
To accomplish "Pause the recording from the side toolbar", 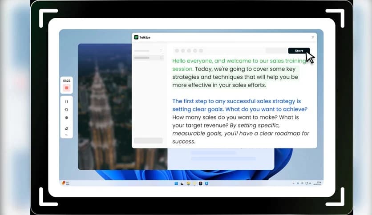I will pos(66,102).
